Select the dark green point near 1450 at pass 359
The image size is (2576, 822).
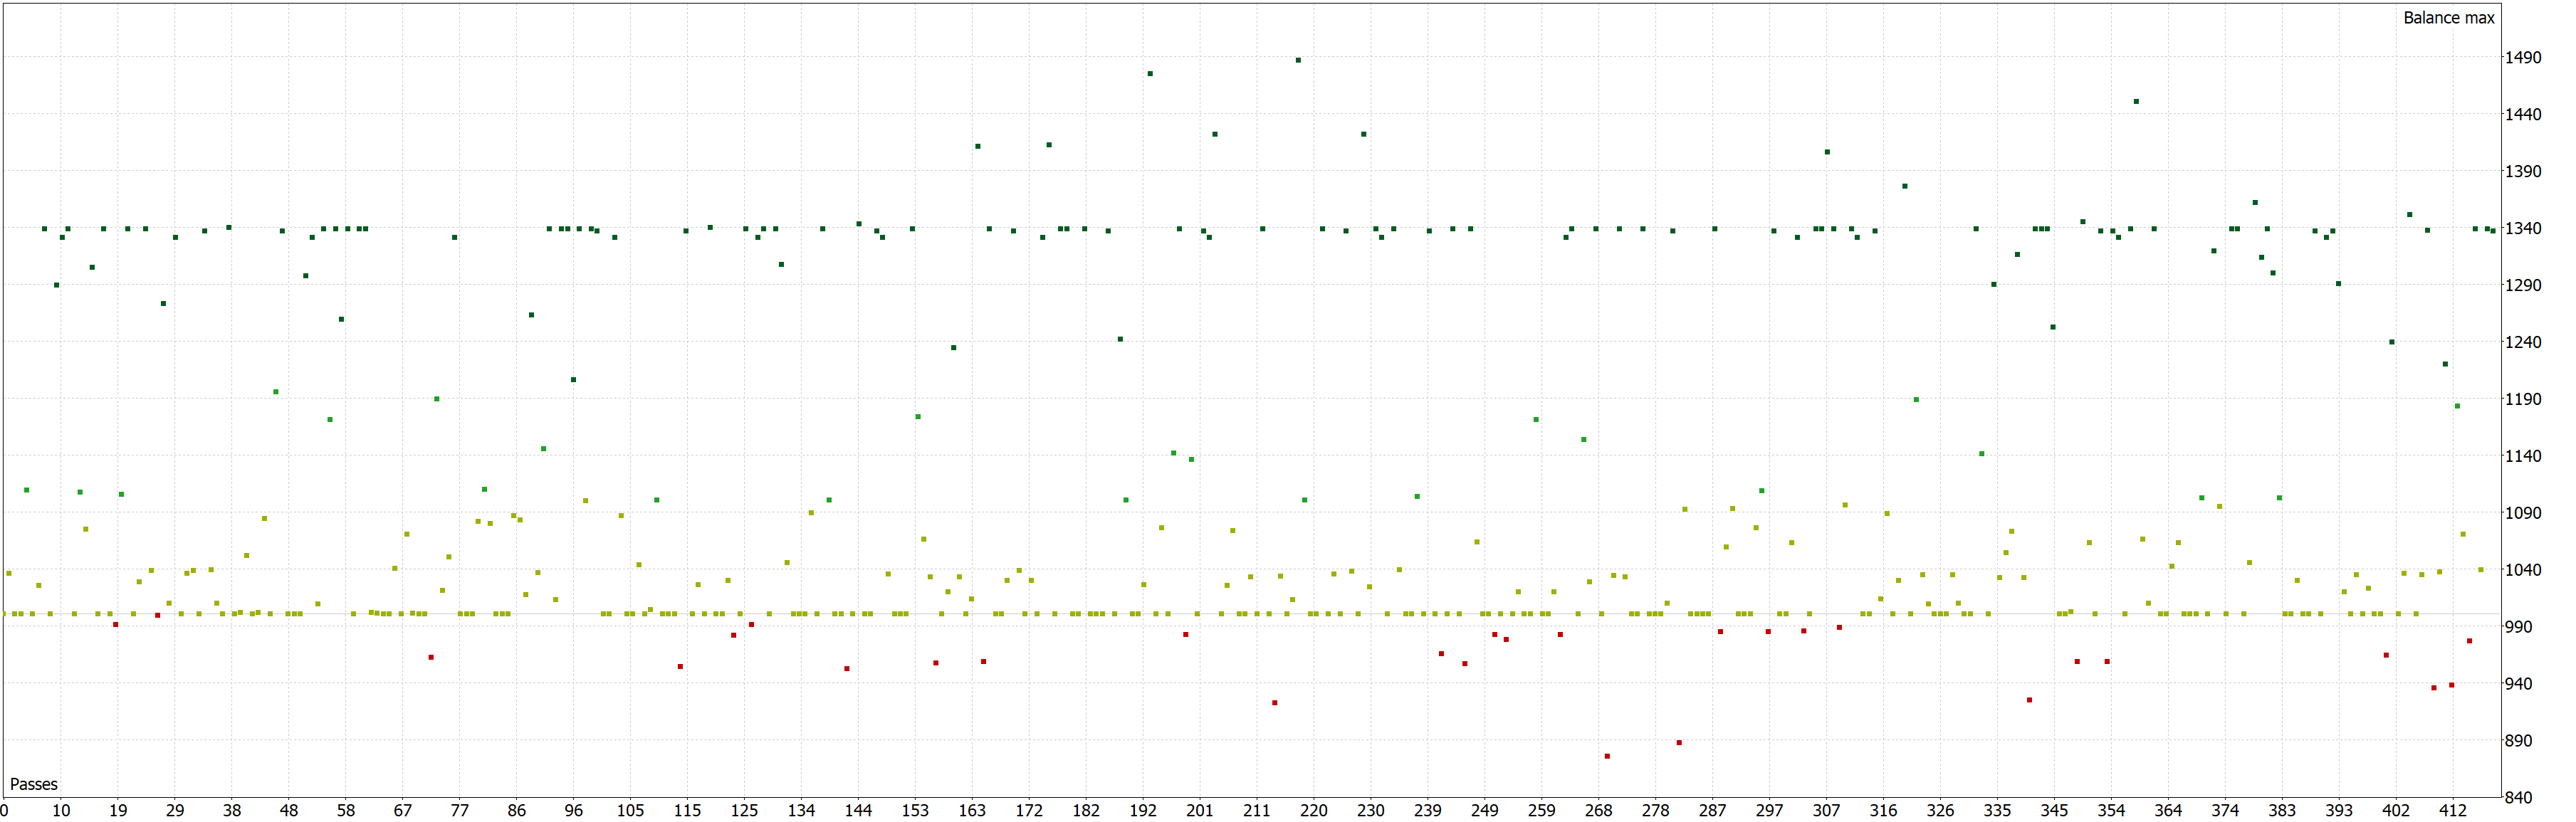coord(2136,101)
